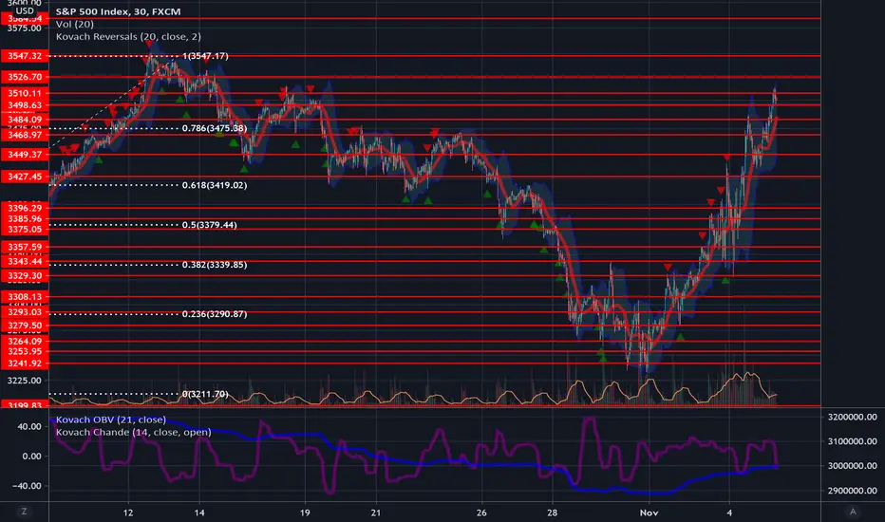
Task: Click the 3293.03 red price label
Action: pyautogui.click(x=25, y=312)
